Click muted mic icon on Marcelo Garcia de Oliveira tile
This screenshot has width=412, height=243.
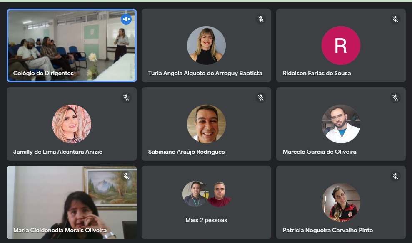pyautogui.click(x=395, y=98)
